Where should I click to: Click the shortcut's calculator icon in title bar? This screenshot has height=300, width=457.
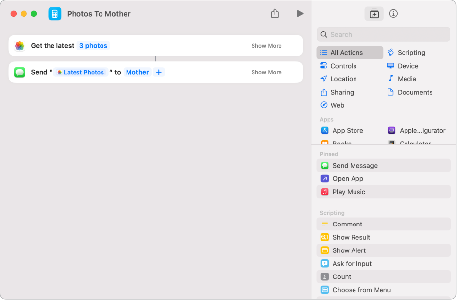[55, 14]
